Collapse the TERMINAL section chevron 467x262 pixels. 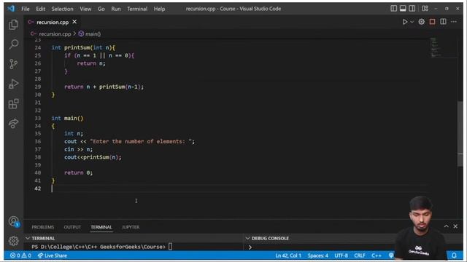tap(28, 238)
